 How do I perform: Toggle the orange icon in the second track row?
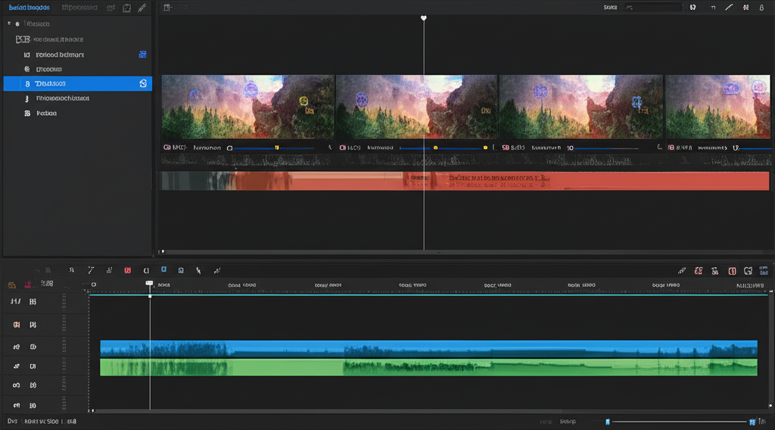(17, 325)
